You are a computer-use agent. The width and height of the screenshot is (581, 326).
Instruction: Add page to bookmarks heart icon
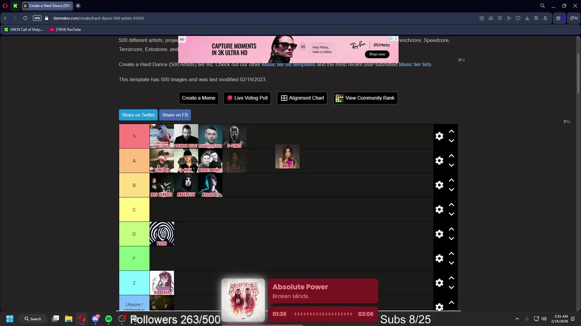pyautogui.click(x=518, y=18)
